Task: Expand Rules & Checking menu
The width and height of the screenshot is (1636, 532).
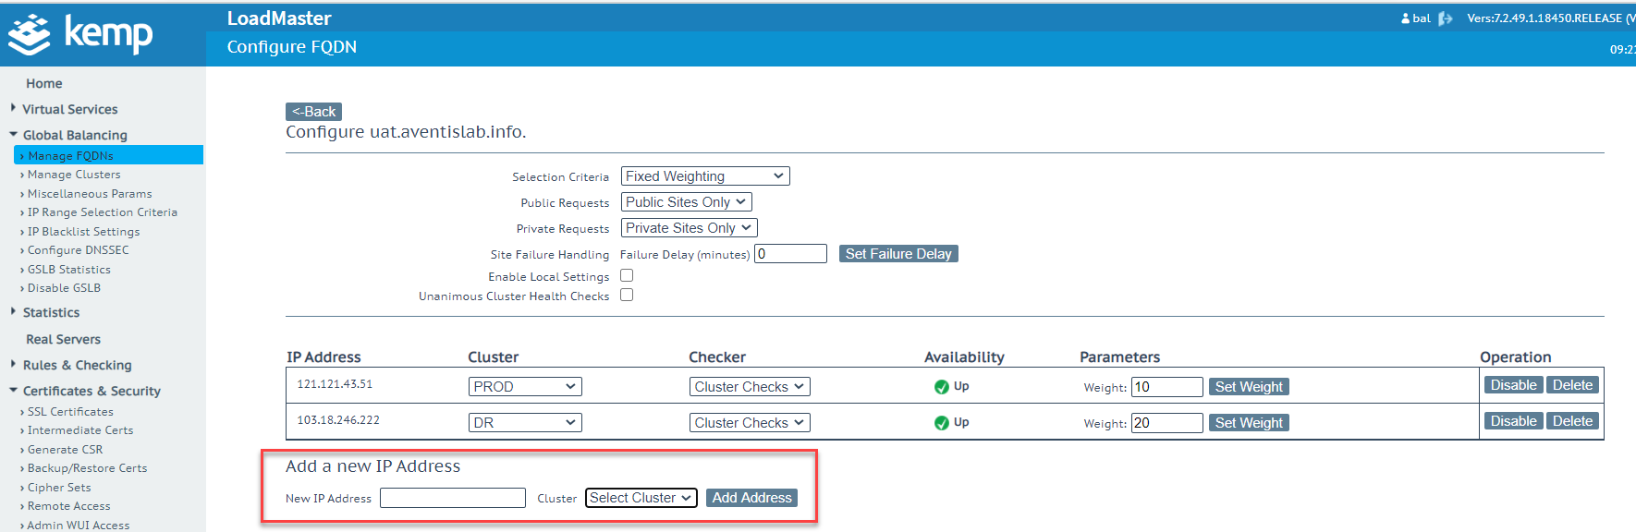Action: point(77,365)
